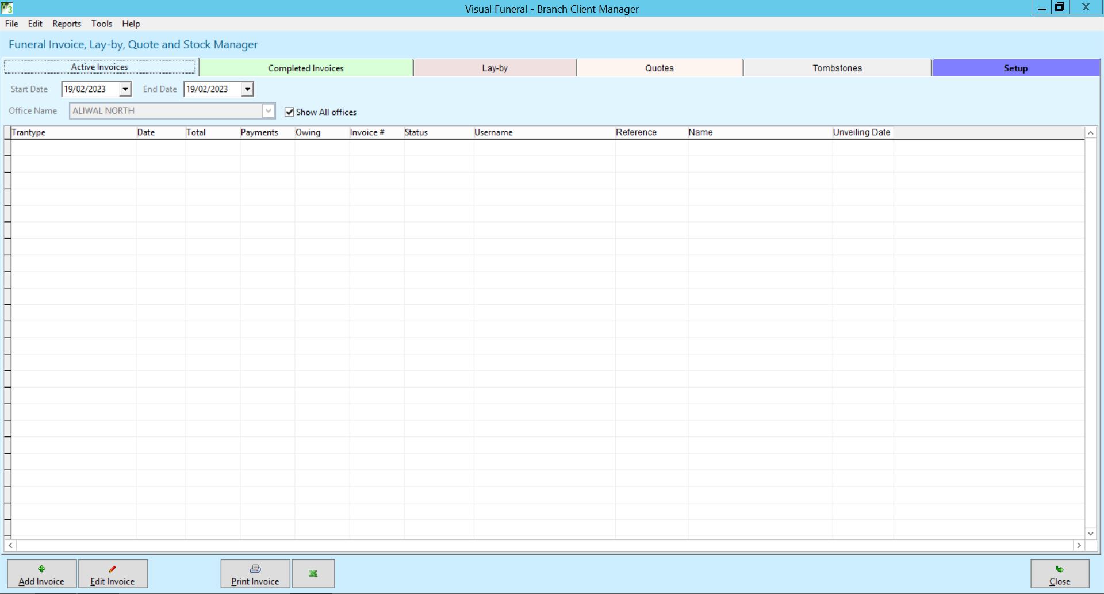Open the Reports menu
Image resolution: width=1104 pixels, height=594 pixels.
pos(66,24)
